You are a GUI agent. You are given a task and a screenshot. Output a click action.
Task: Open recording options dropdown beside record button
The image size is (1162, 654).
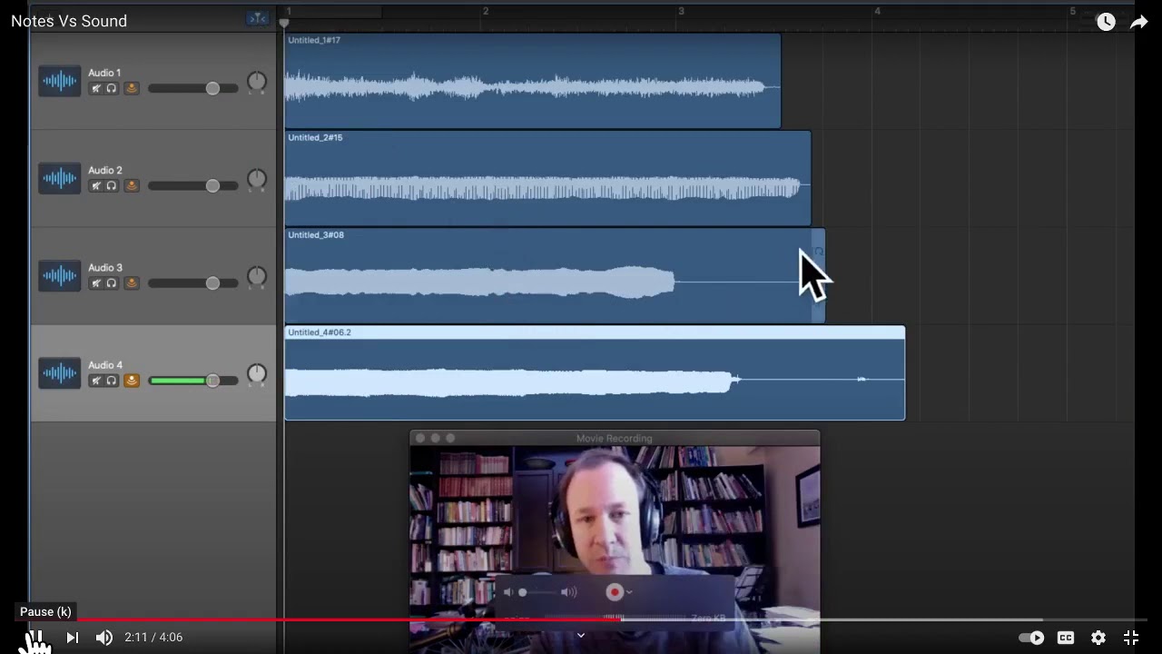pos(629,592)
